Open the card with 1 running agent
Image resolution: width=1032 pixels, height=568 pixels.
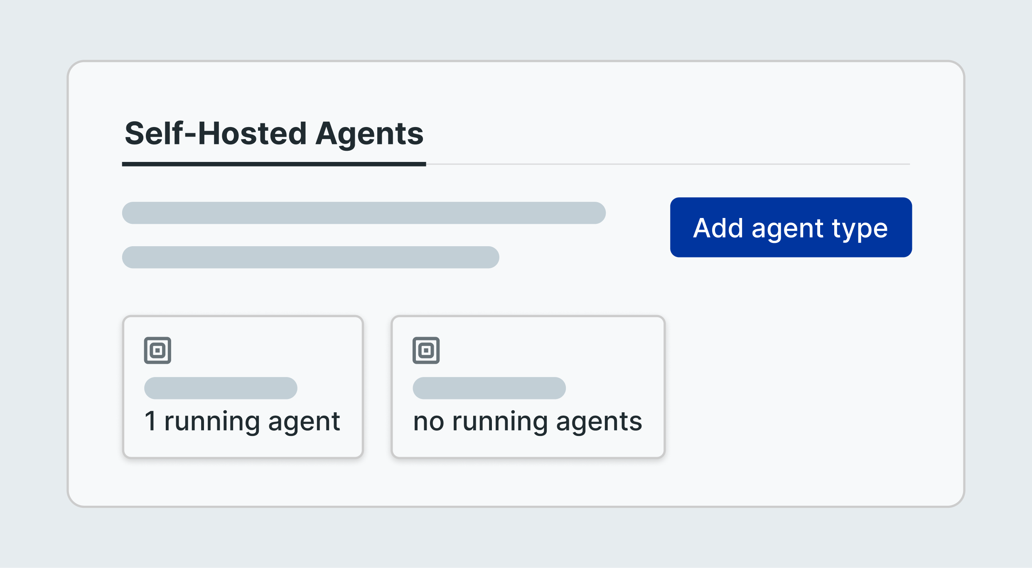[243, 387]
